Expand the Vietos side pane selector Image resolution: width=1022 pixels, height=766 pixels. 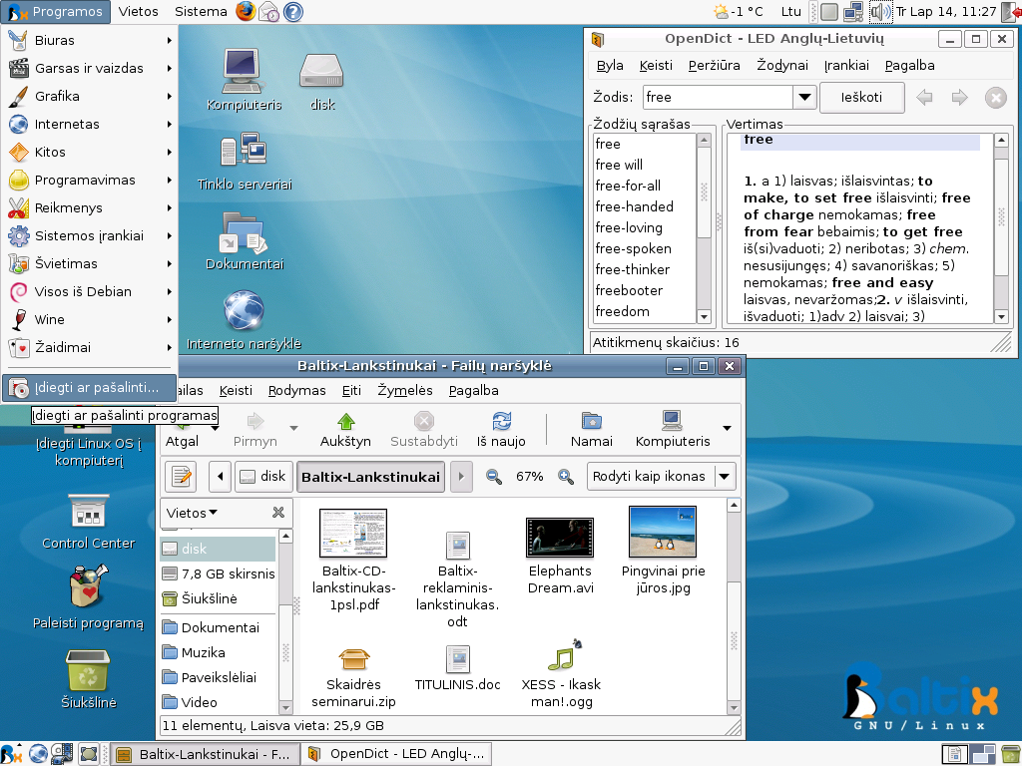pos(192,513)
